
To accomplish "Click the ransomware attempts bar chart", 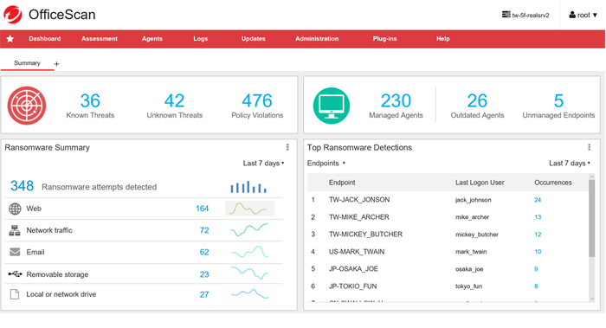I will (248, 187).
